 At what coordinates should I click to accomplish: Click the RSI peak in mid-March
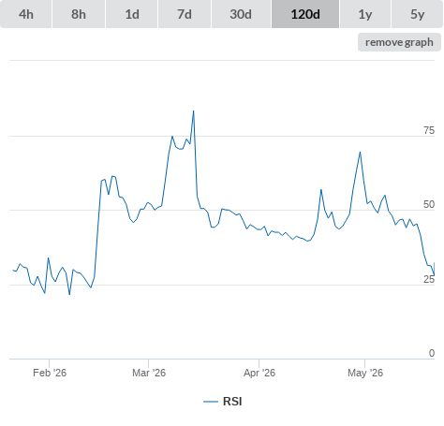tap(193, 111)
